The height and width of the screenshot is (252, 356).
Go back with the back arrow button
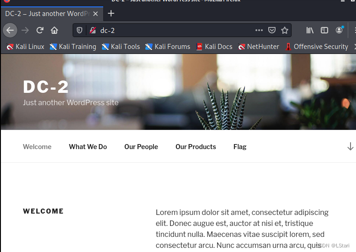click(10, 30)
